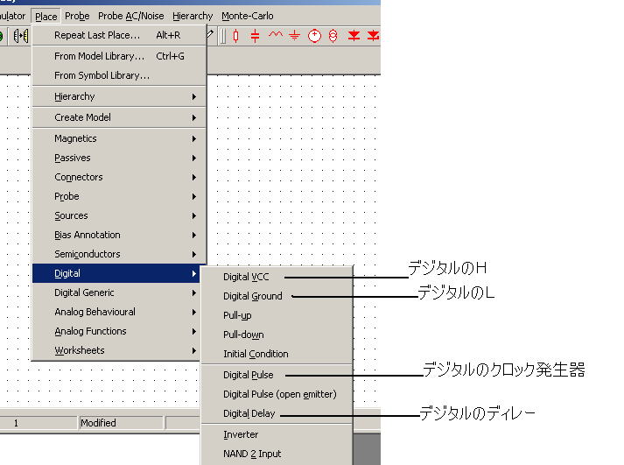
Task: Expand the Bias Annotation submenu
Action: tap(119, 235)
